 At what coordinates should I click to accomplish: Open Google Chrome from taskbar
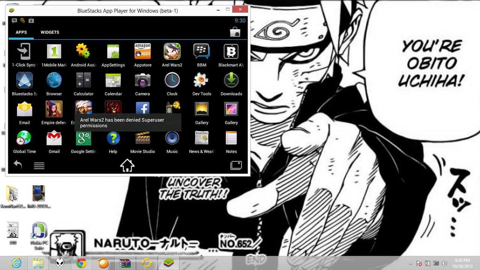pos(81,263)
